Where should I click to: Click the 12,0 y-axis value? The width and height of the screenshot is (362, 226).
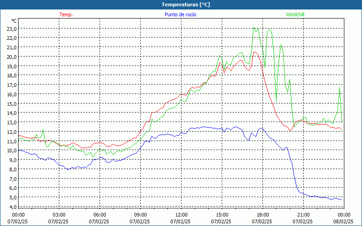tap(12, 132)
